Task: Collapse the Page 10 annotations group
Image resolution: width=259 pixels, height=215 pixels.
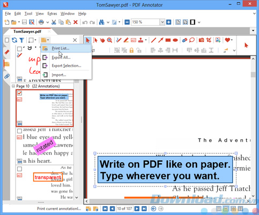Action: pos(13,86)
